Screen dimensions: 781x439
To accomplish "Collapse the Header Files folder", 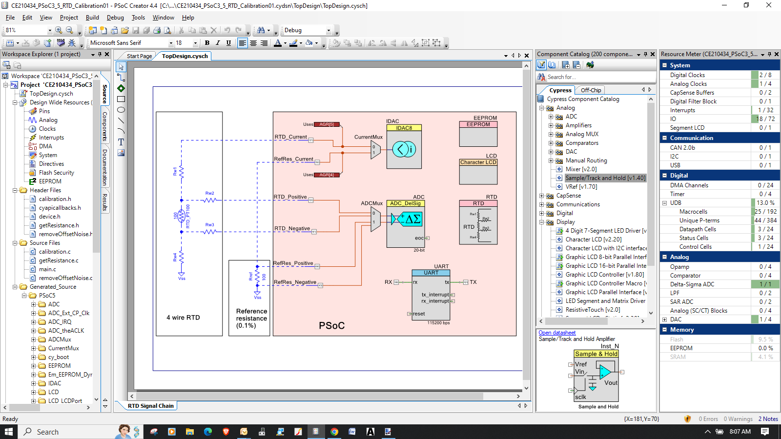I will 15,190.
